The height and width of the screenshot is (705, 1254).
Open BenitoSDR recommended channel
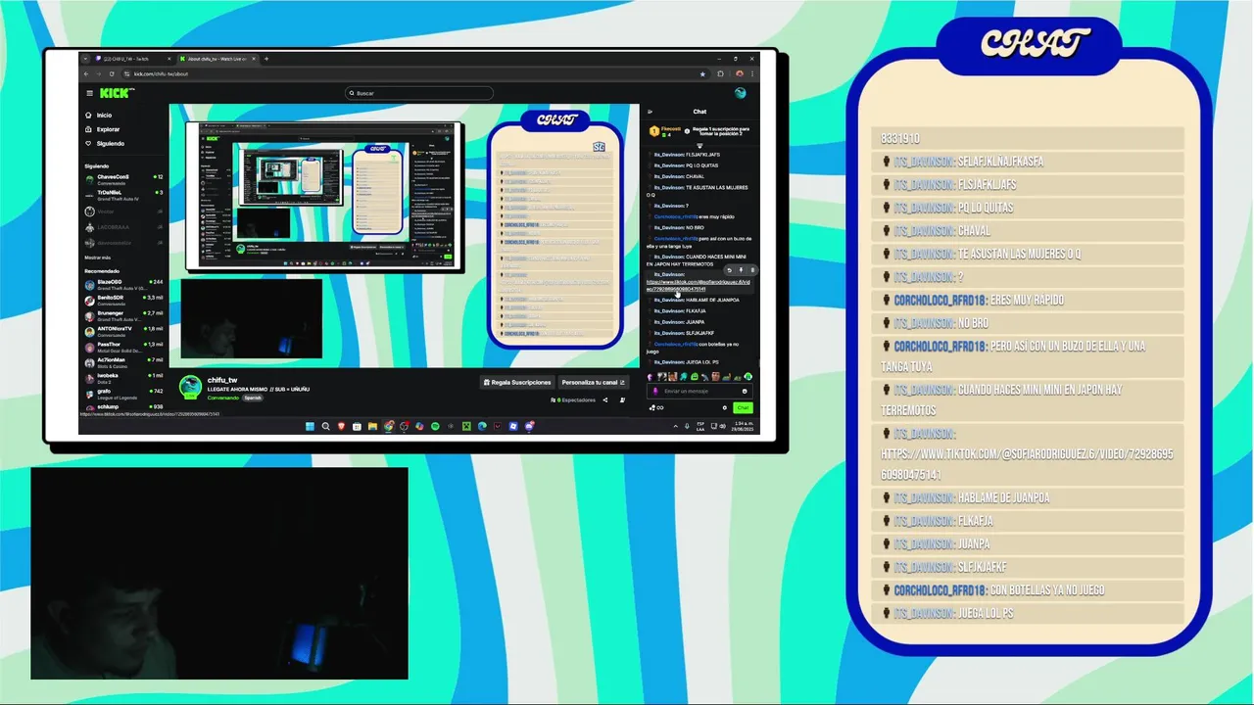123,300
